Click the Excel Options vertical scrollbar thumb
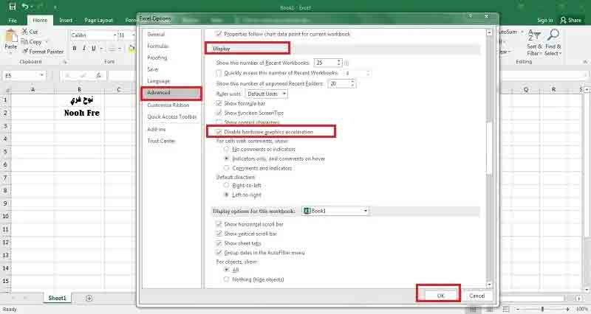This screenshot has width=591, height=314. pos(489,149)
